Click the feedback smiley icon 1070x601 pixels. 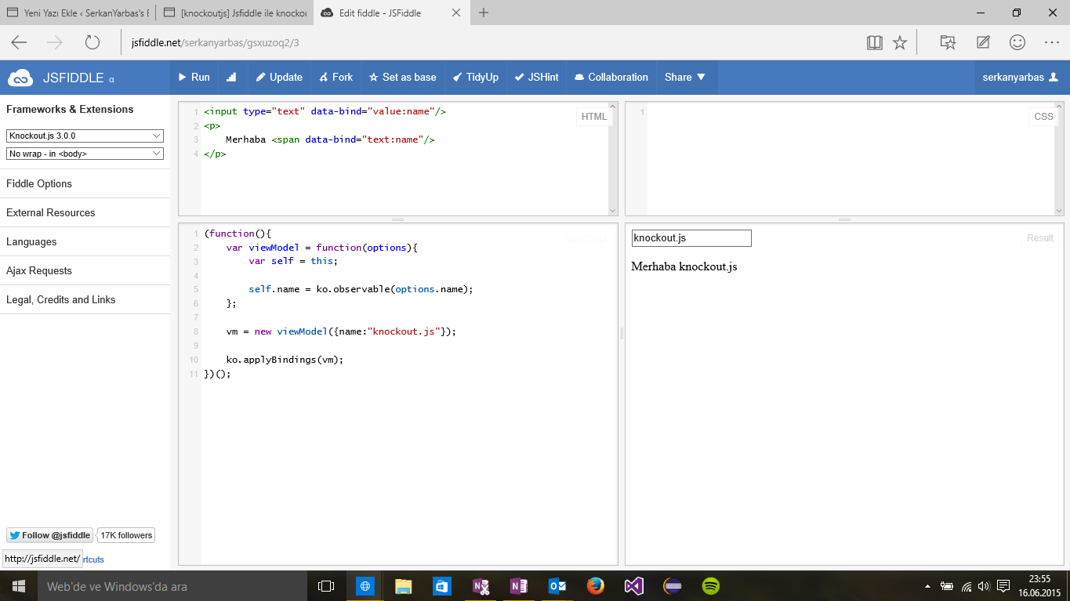1017,42
